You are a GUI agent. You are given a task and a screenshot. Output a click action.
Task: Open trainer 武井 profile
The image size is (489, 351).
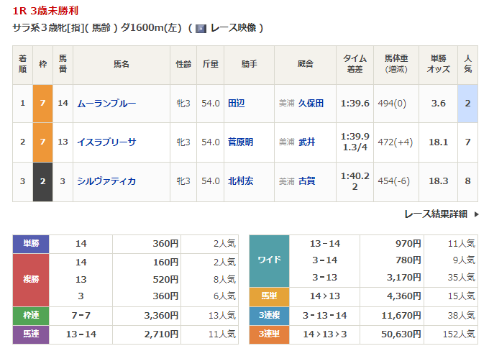[x=306, y=142]
